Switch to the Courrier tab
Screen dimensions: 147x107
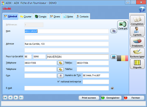coord(26,17)
